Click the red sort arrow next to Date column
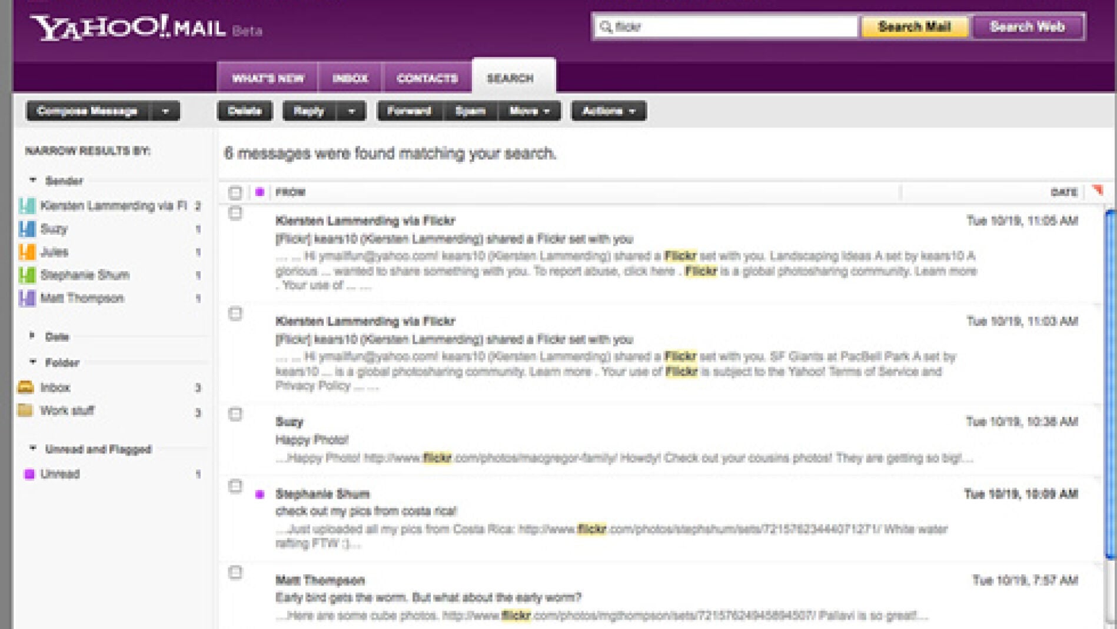 tap(1098, 189)
